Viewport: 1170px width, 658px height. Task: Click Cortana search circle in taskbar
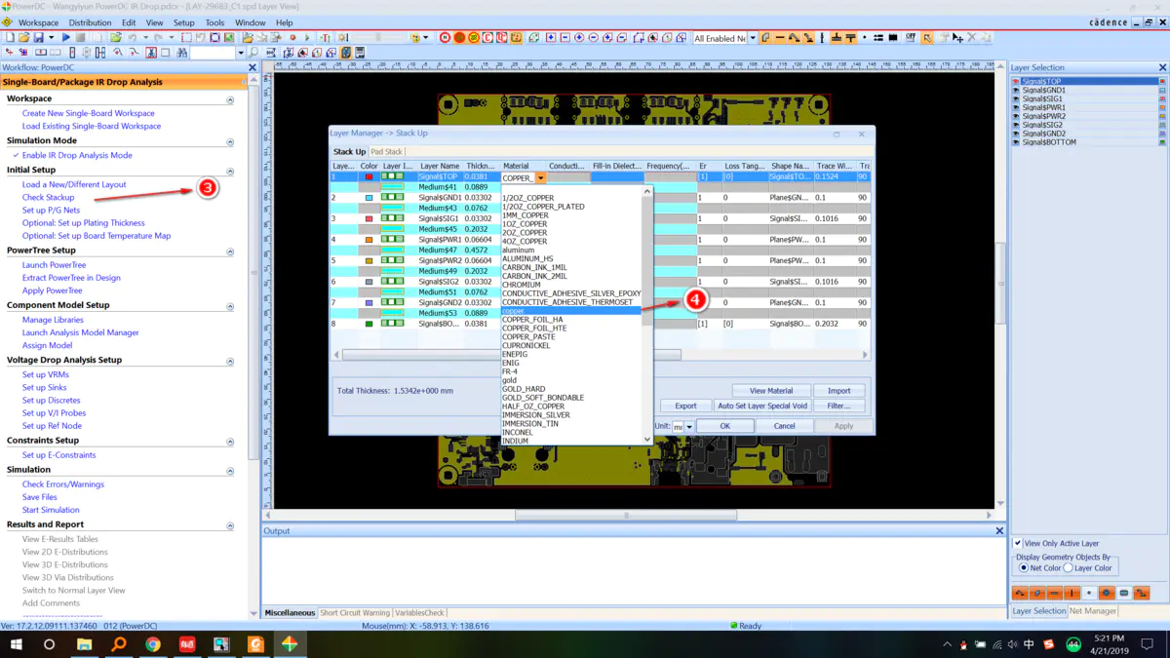pos(50,644)
